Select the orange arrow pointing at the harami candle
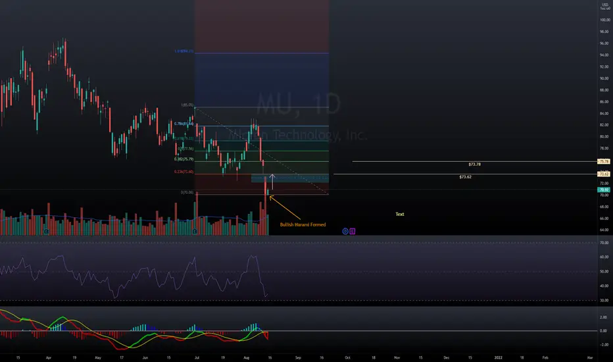This screenshot has width=613, height=362. (285, 208)
